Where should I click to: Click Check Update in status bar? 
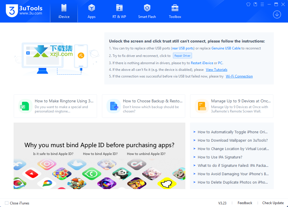click(273, 203)
